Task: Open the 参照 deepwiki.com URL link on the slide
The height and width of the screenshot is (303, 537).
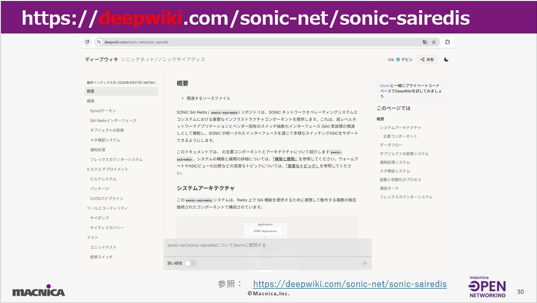Action: pos(350,284)
